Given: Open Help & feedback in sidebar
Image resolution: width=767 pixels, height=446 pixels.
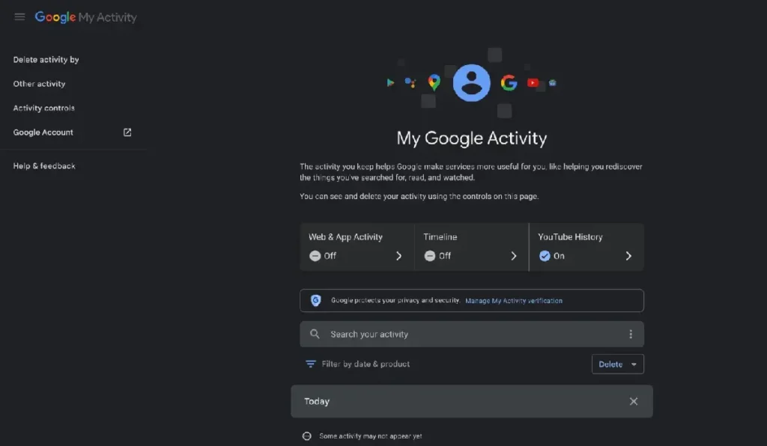Looking at the screenshot, I should pos(44,166).
